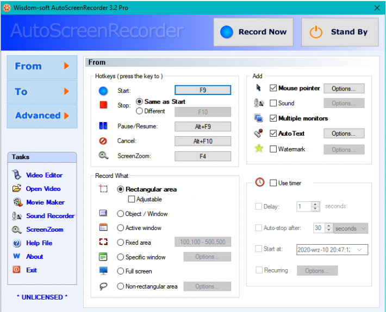The height and width of the screenshot is (312, 386).
Task: Enable the Watermark checkbox
Action: pyautogui.click(x=273, y=149)
